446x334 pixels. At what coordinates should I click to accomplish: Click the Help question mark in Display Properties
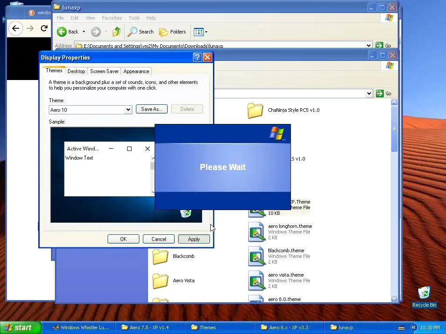click(197, 57)
